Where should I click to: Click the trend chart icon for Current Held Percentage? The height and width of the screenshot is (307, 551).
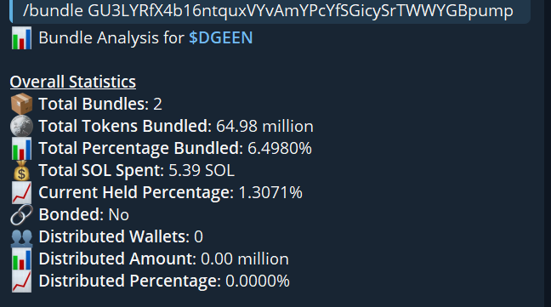pyautogui.click(x=21, y=192)
